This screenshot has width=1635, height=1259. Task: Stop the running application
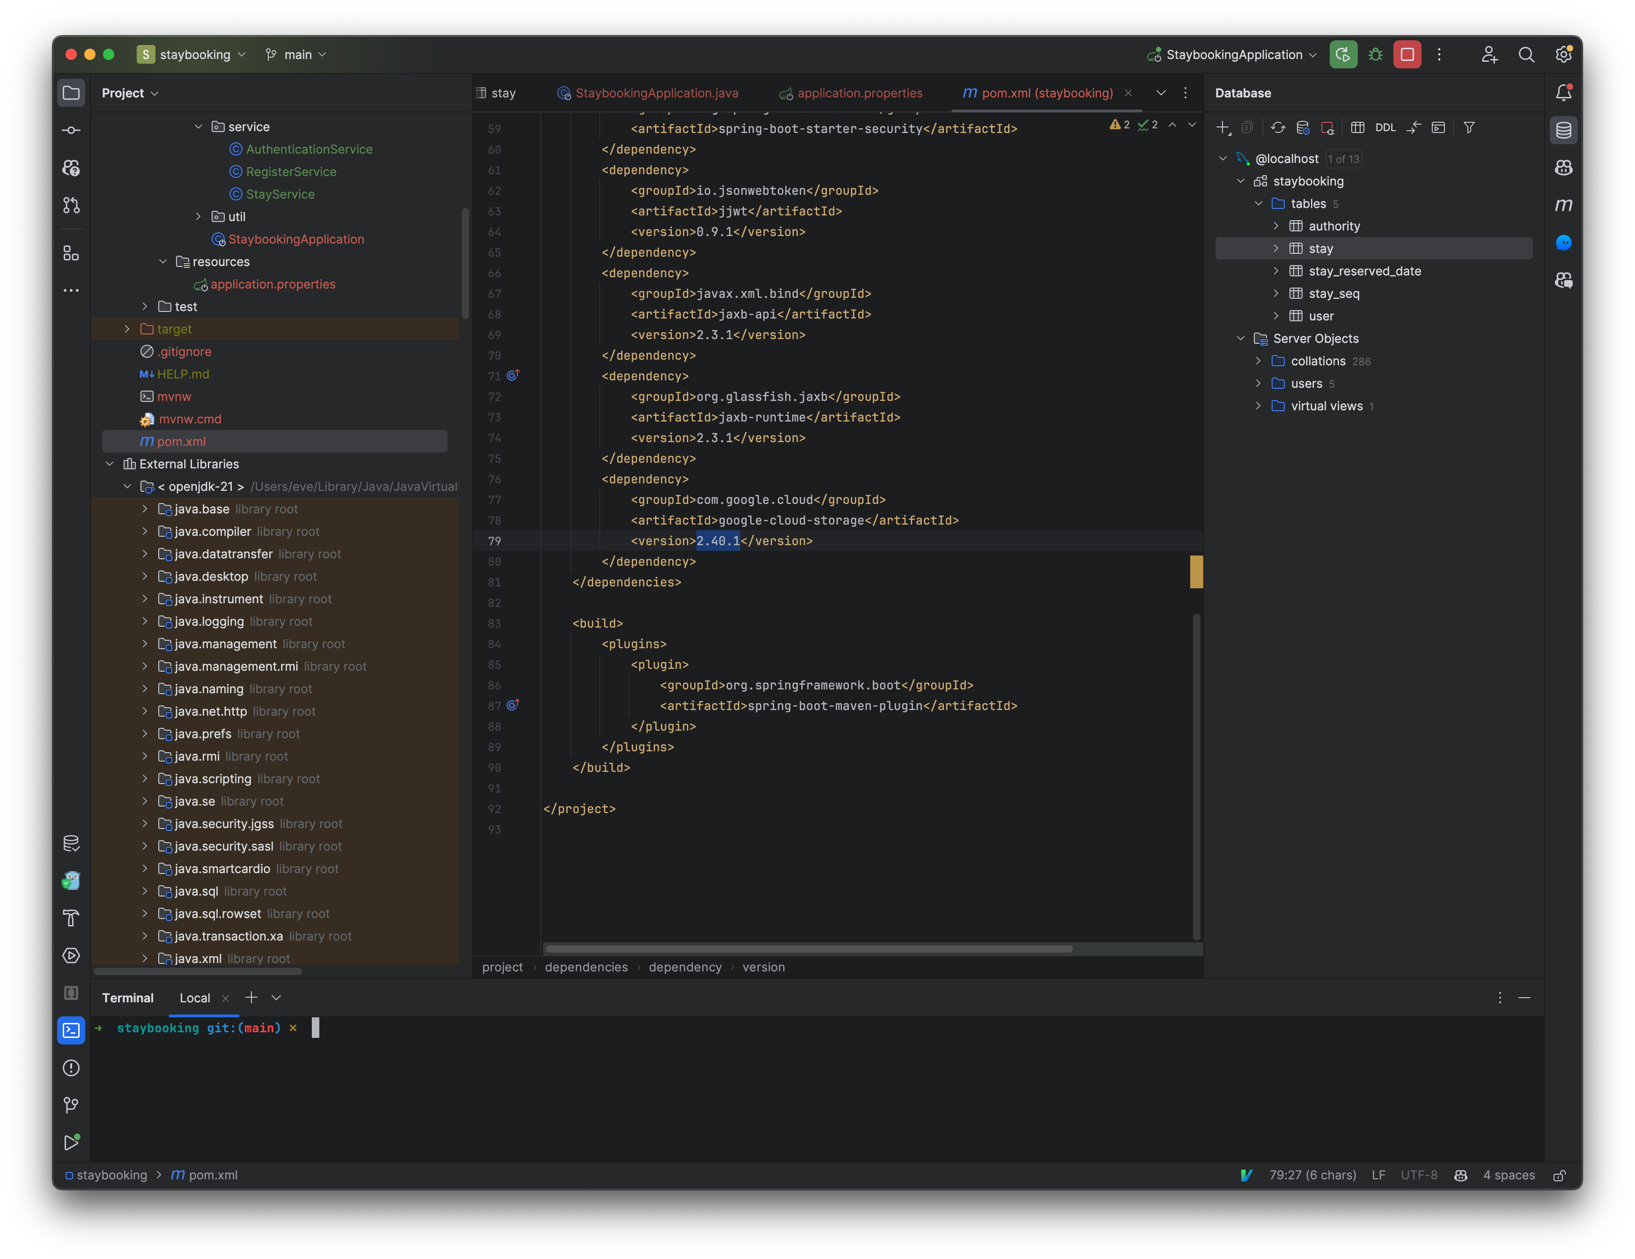pyautogui.click(x=1407, y=54)
